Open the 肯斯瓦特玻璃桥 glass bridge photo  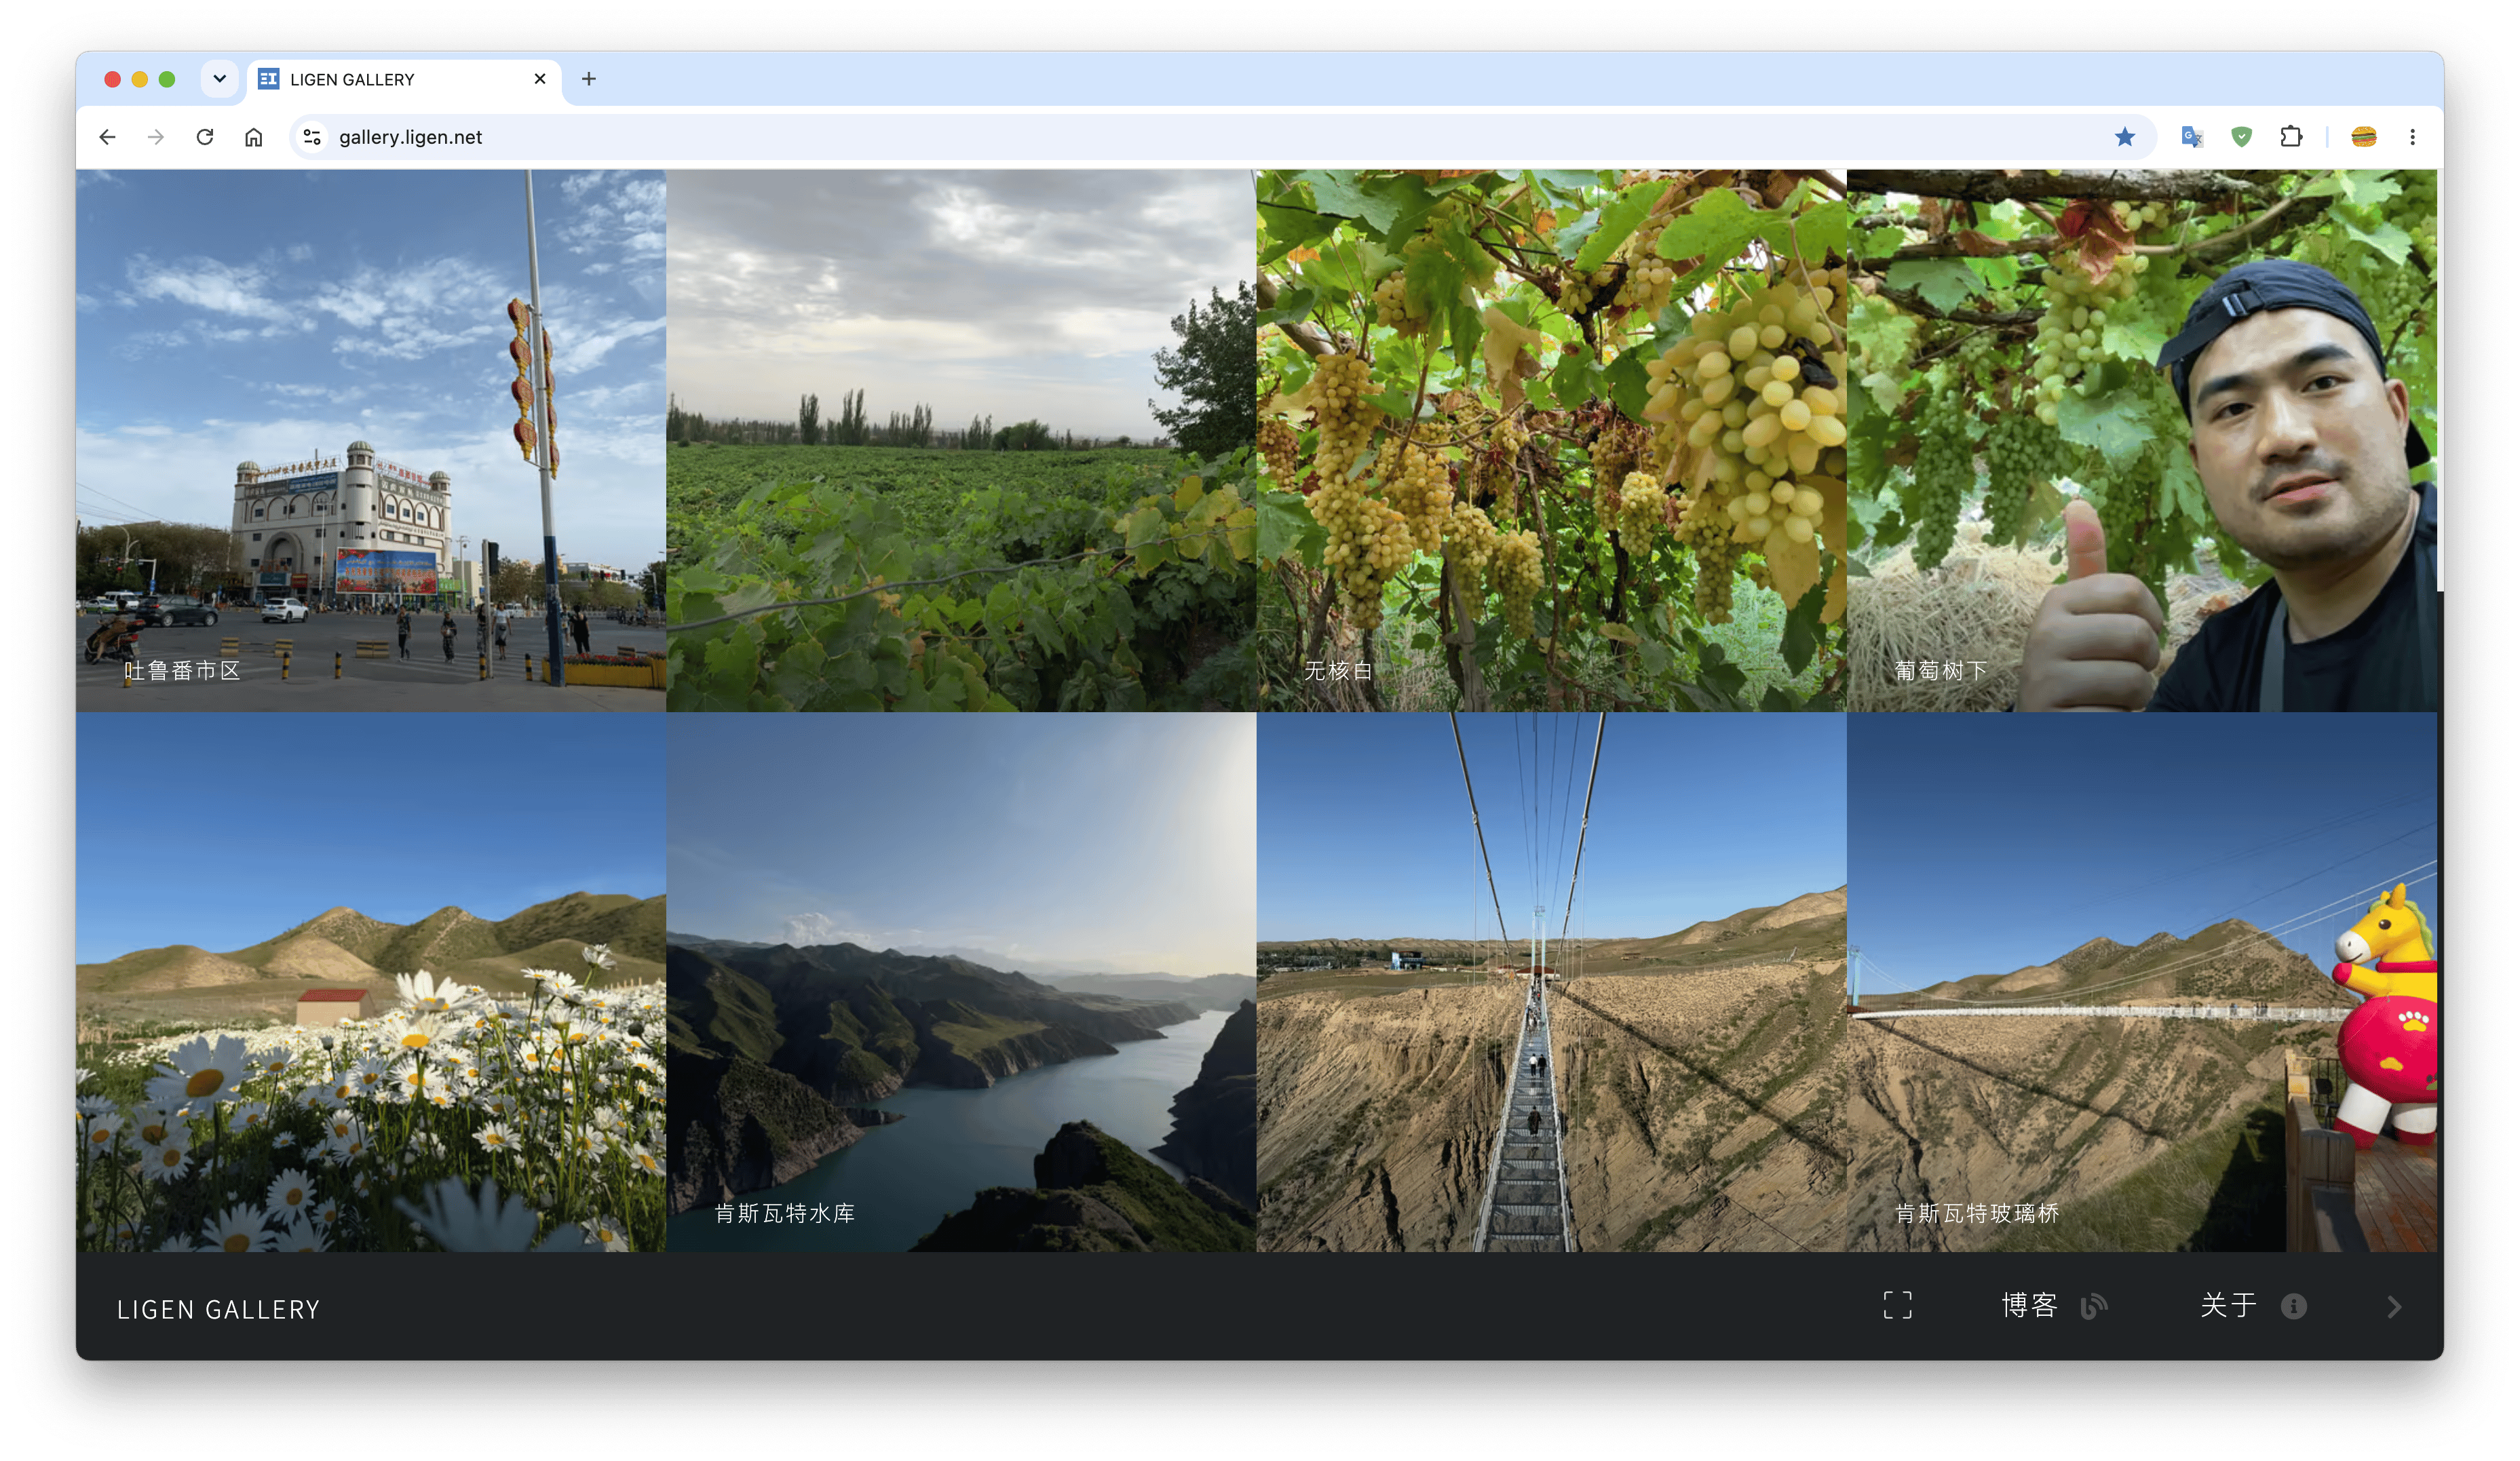point(2141,981)
